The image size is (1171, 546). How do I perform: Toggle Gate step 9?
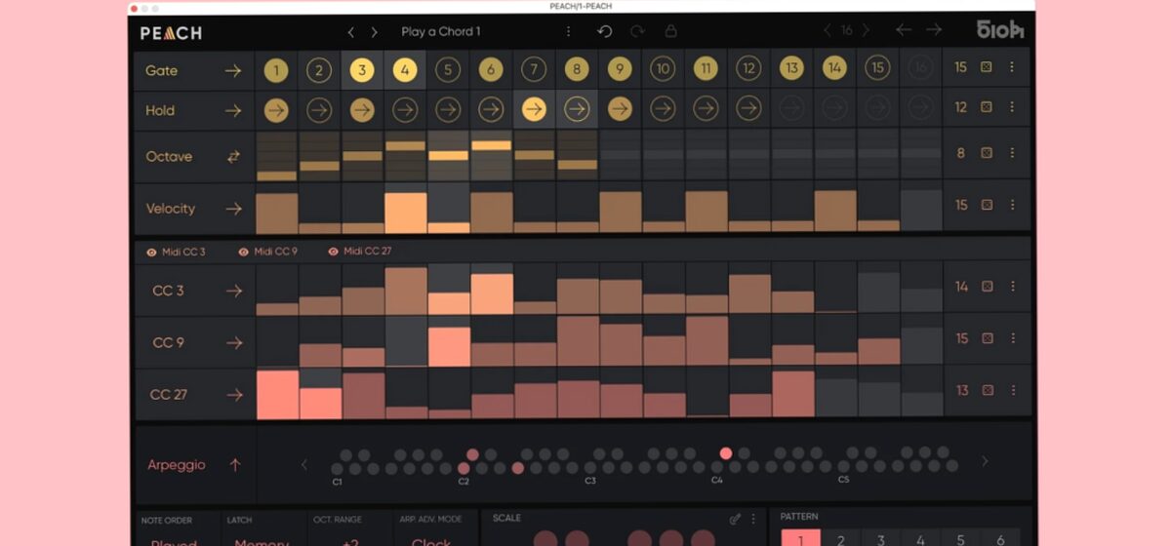point(620,70)
